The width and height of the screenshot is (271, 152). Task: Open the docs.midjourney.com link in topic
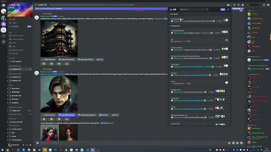tap(111, 5)
